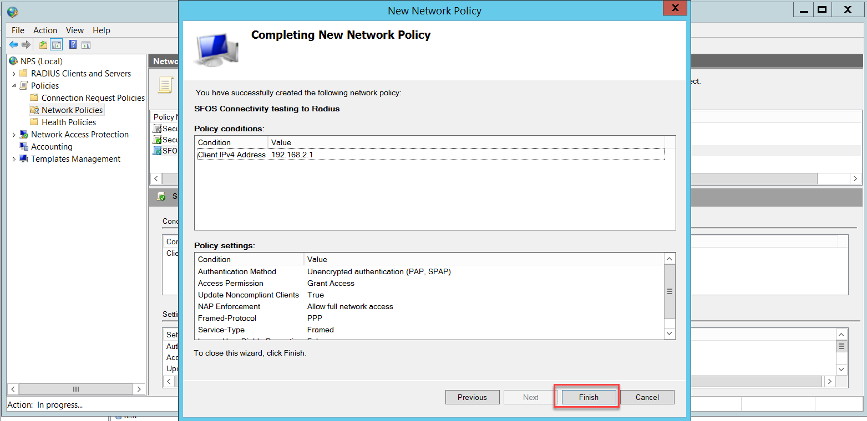Screen dimensions: 867x421
Task: Click the NPS (Local) globe icon
Action: point(13,61)
